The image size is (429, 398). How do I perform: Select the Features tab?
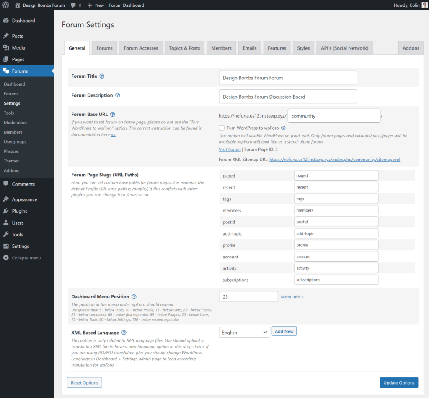click(x=277, y=48)
